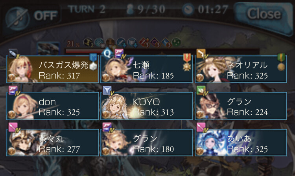Select KOYO Rank 313 participant

pos(146,106)
